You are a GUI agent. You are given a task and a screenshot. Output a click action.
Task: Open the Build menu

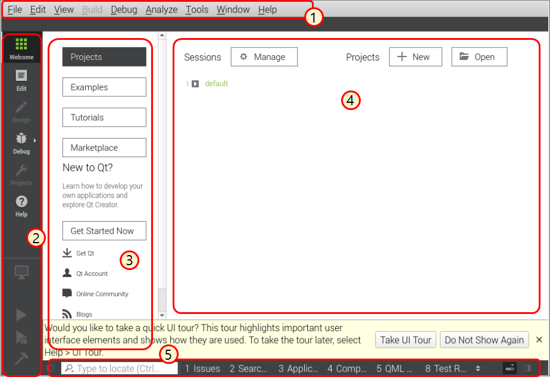click(x=92, y=10)
